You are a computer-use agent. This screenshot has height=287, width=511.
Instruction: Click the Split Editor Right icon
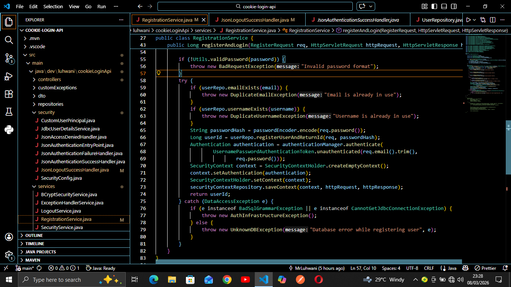tap(493, 20)
